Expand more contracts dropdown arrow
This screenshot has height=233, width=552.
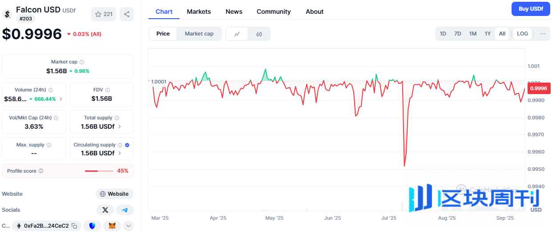(128, 226)
